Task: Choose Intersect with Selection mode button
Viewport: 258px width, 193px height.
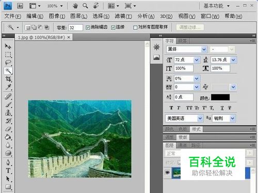Action: click(x=46, y=27)
